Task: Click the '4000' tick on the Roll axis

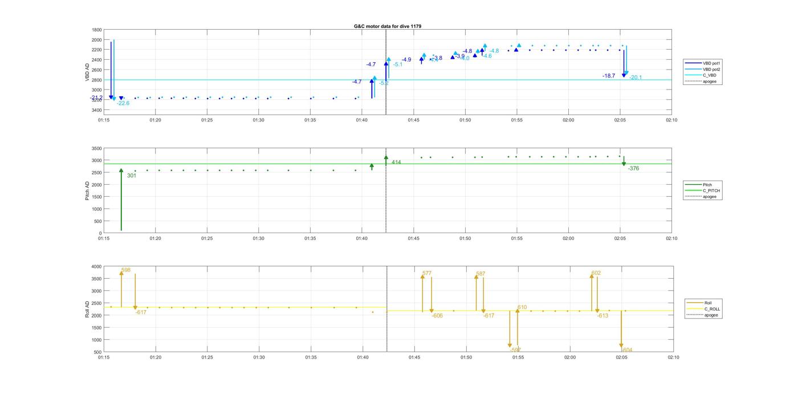Action: (x=96, y=267)
